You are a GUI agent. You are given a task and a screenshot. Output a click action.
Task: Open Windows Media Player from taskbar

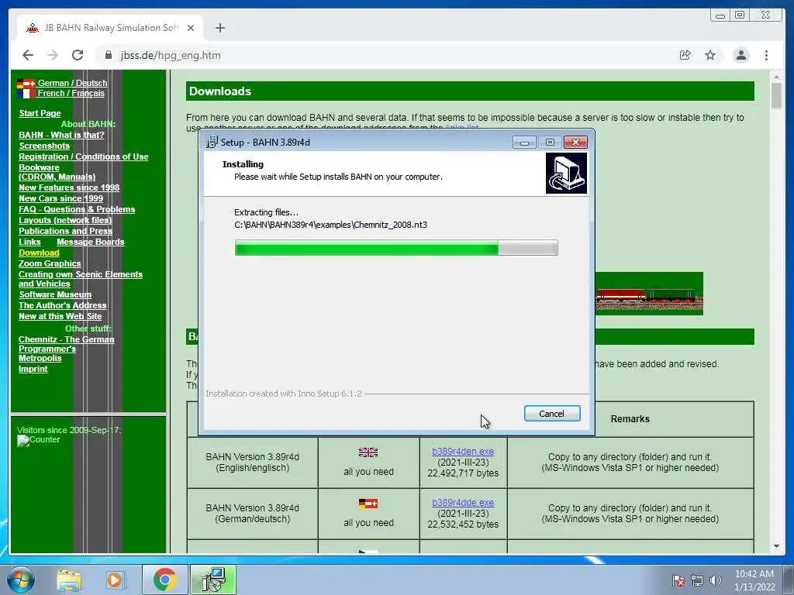(116, 580)
